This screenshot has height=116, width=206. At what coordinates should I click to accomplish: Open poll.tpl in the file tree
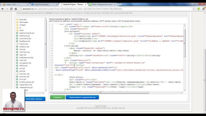pos(22,71)
